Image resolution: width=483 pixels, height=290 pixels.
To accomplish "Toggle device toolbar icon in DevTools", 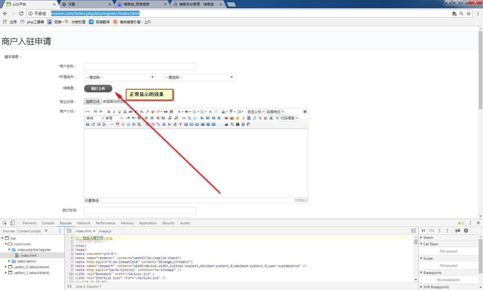I will tap(12, 223).
